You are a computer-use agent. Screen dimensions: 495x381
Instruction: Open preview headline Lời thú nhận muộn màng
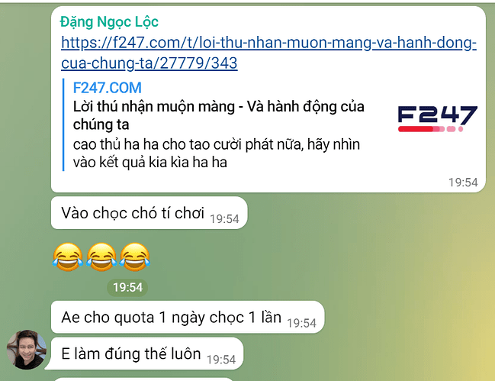click(x=218, y=115)
